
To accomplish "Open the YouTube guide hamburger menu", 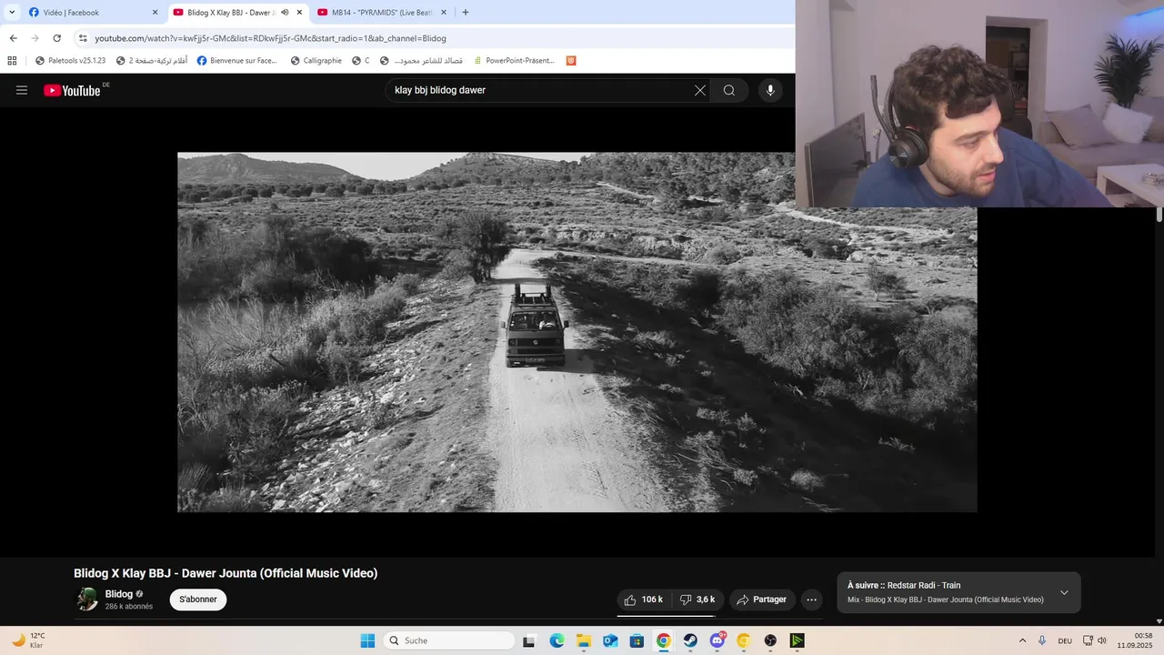I will 22,90.
